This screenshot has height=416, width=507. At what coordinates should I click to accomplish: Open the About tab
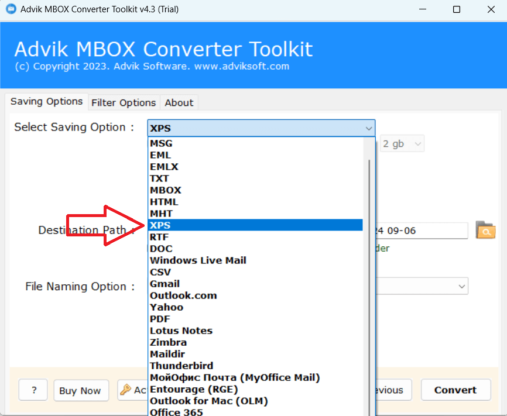click(179, 103)
